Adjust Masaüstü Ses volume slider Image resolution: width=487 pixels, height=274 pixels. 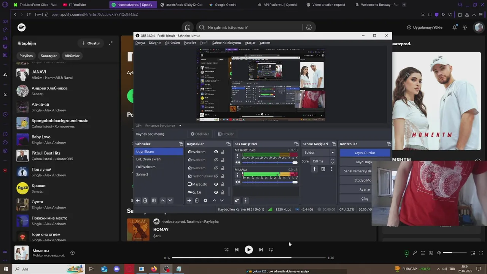tap(270, 162)
